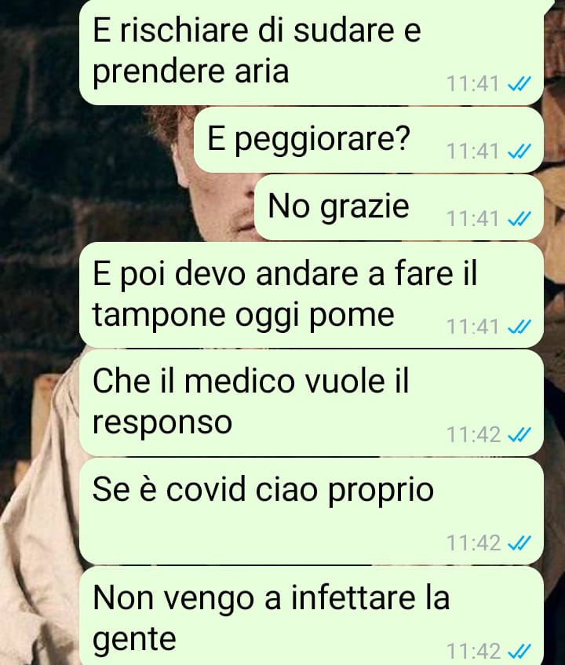This screenshot has height=665, width=565.
Task: Select the 'Non vengo a infettare' message
Action: [312, 616]
